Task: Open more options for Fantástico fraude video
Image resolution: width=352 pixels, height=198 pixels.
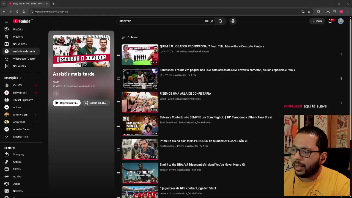Action: tap(341, 79)
